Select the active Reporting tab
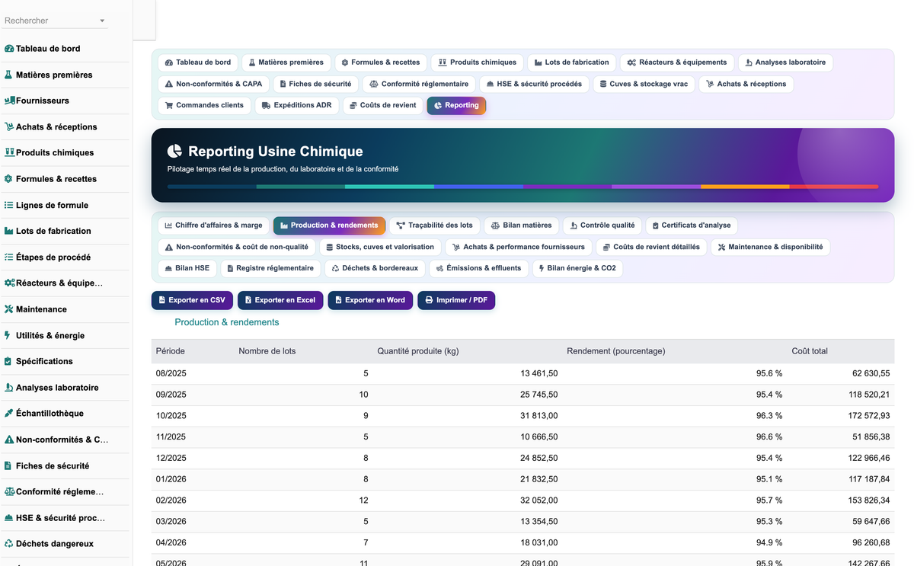 [x=456, y=105]
